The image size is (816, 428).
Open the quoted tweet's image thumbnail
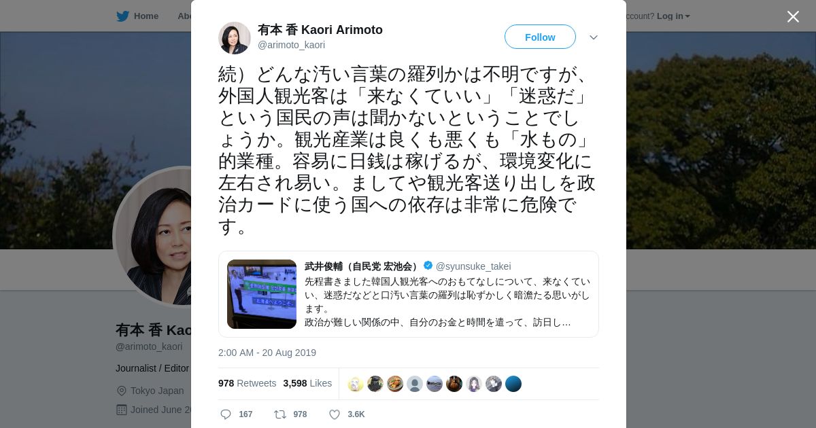pos(262,294)
